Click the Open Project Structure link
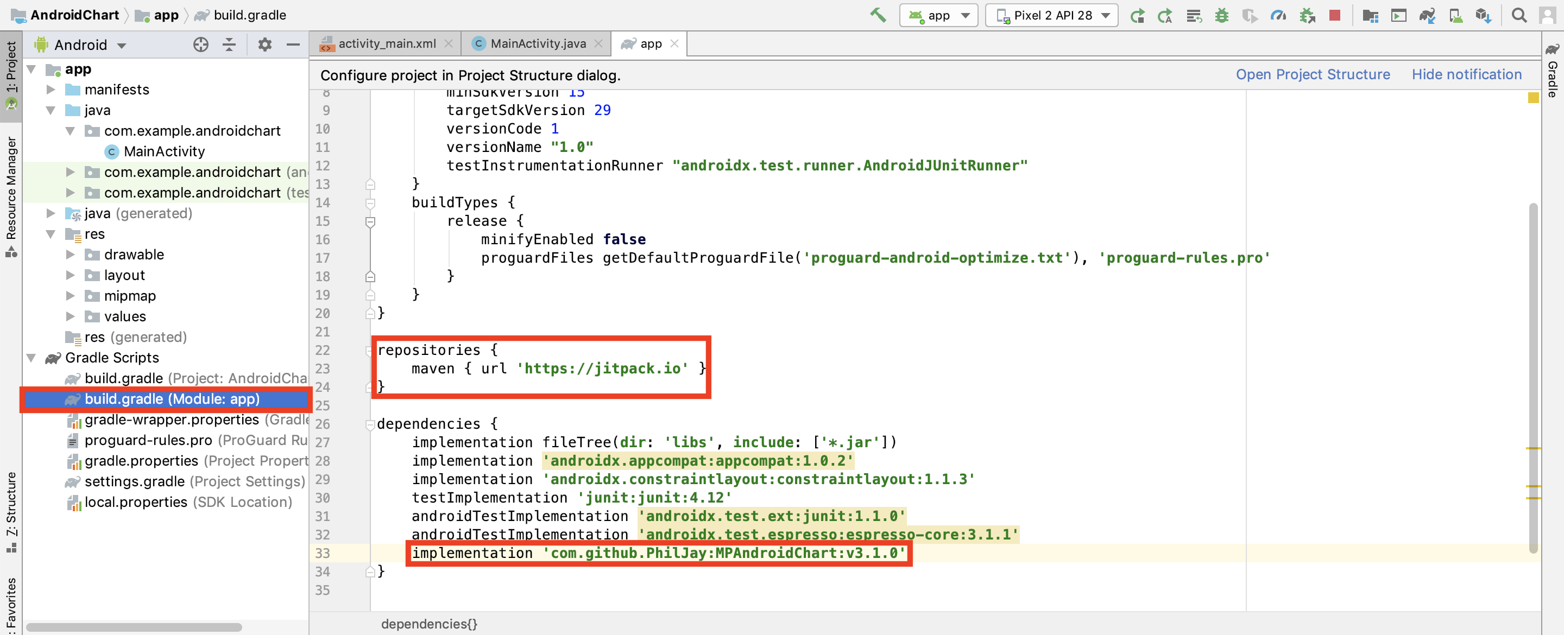The width and height of the screenshot is (1564, 635). [1313, 74]
